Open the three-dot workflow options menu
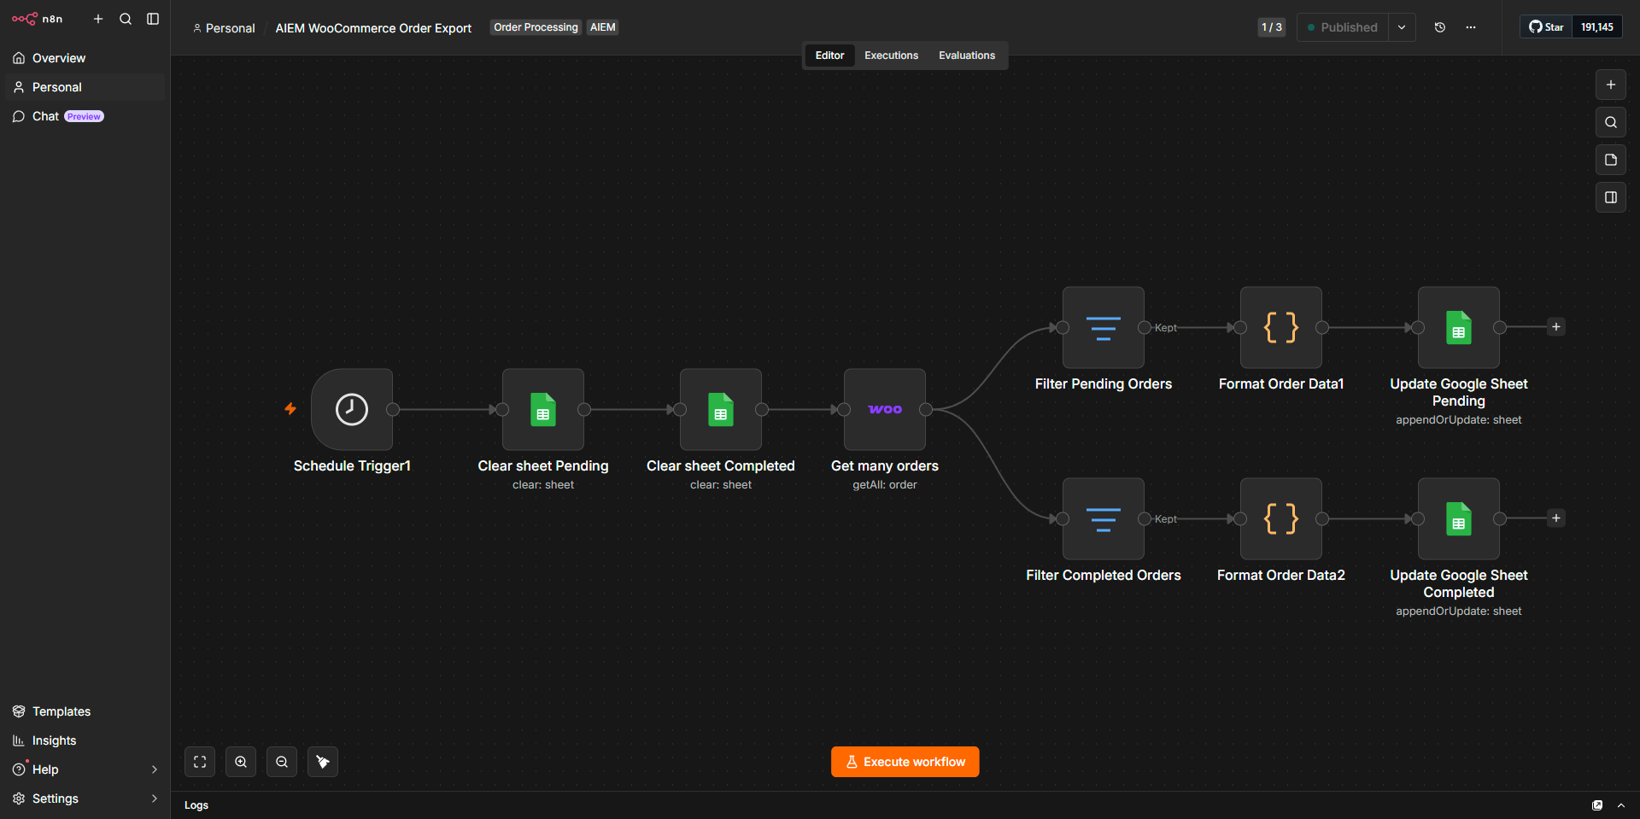Viewport: 1640px width, 819px height. click(x=1471, y=27)
